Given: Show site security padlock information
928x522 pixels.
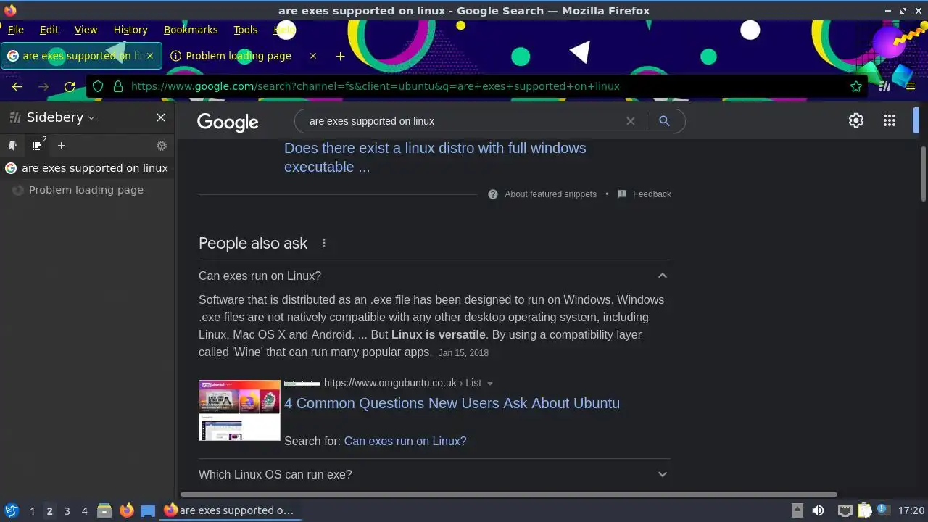Looking at the screenshot, I should click(118, 86).
